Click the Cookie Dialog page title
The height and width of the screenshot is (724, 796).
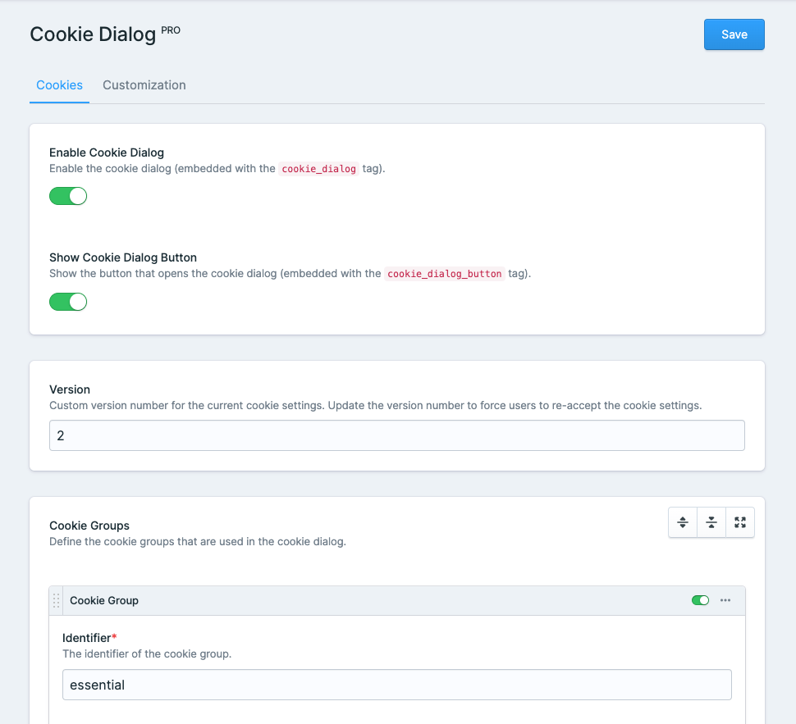(x=93, y=34)
